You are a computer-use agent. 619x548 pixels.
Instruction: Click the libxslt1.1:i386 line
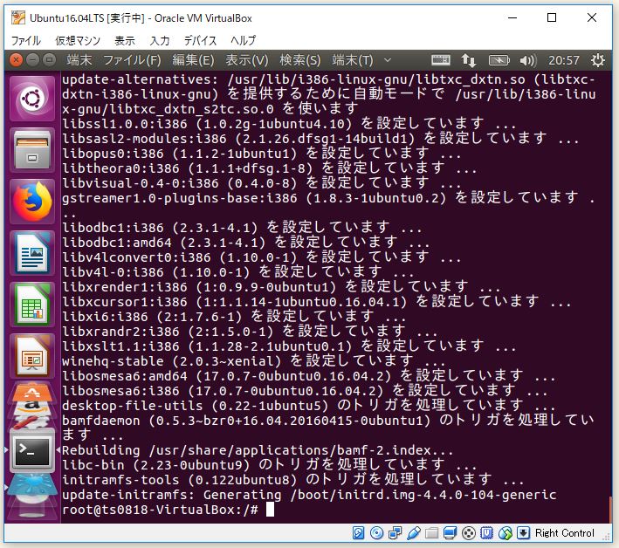(x=289, y=346)
